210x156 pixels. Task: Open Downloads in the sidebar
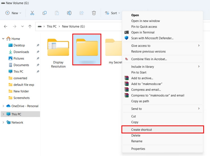click(19, 52)
